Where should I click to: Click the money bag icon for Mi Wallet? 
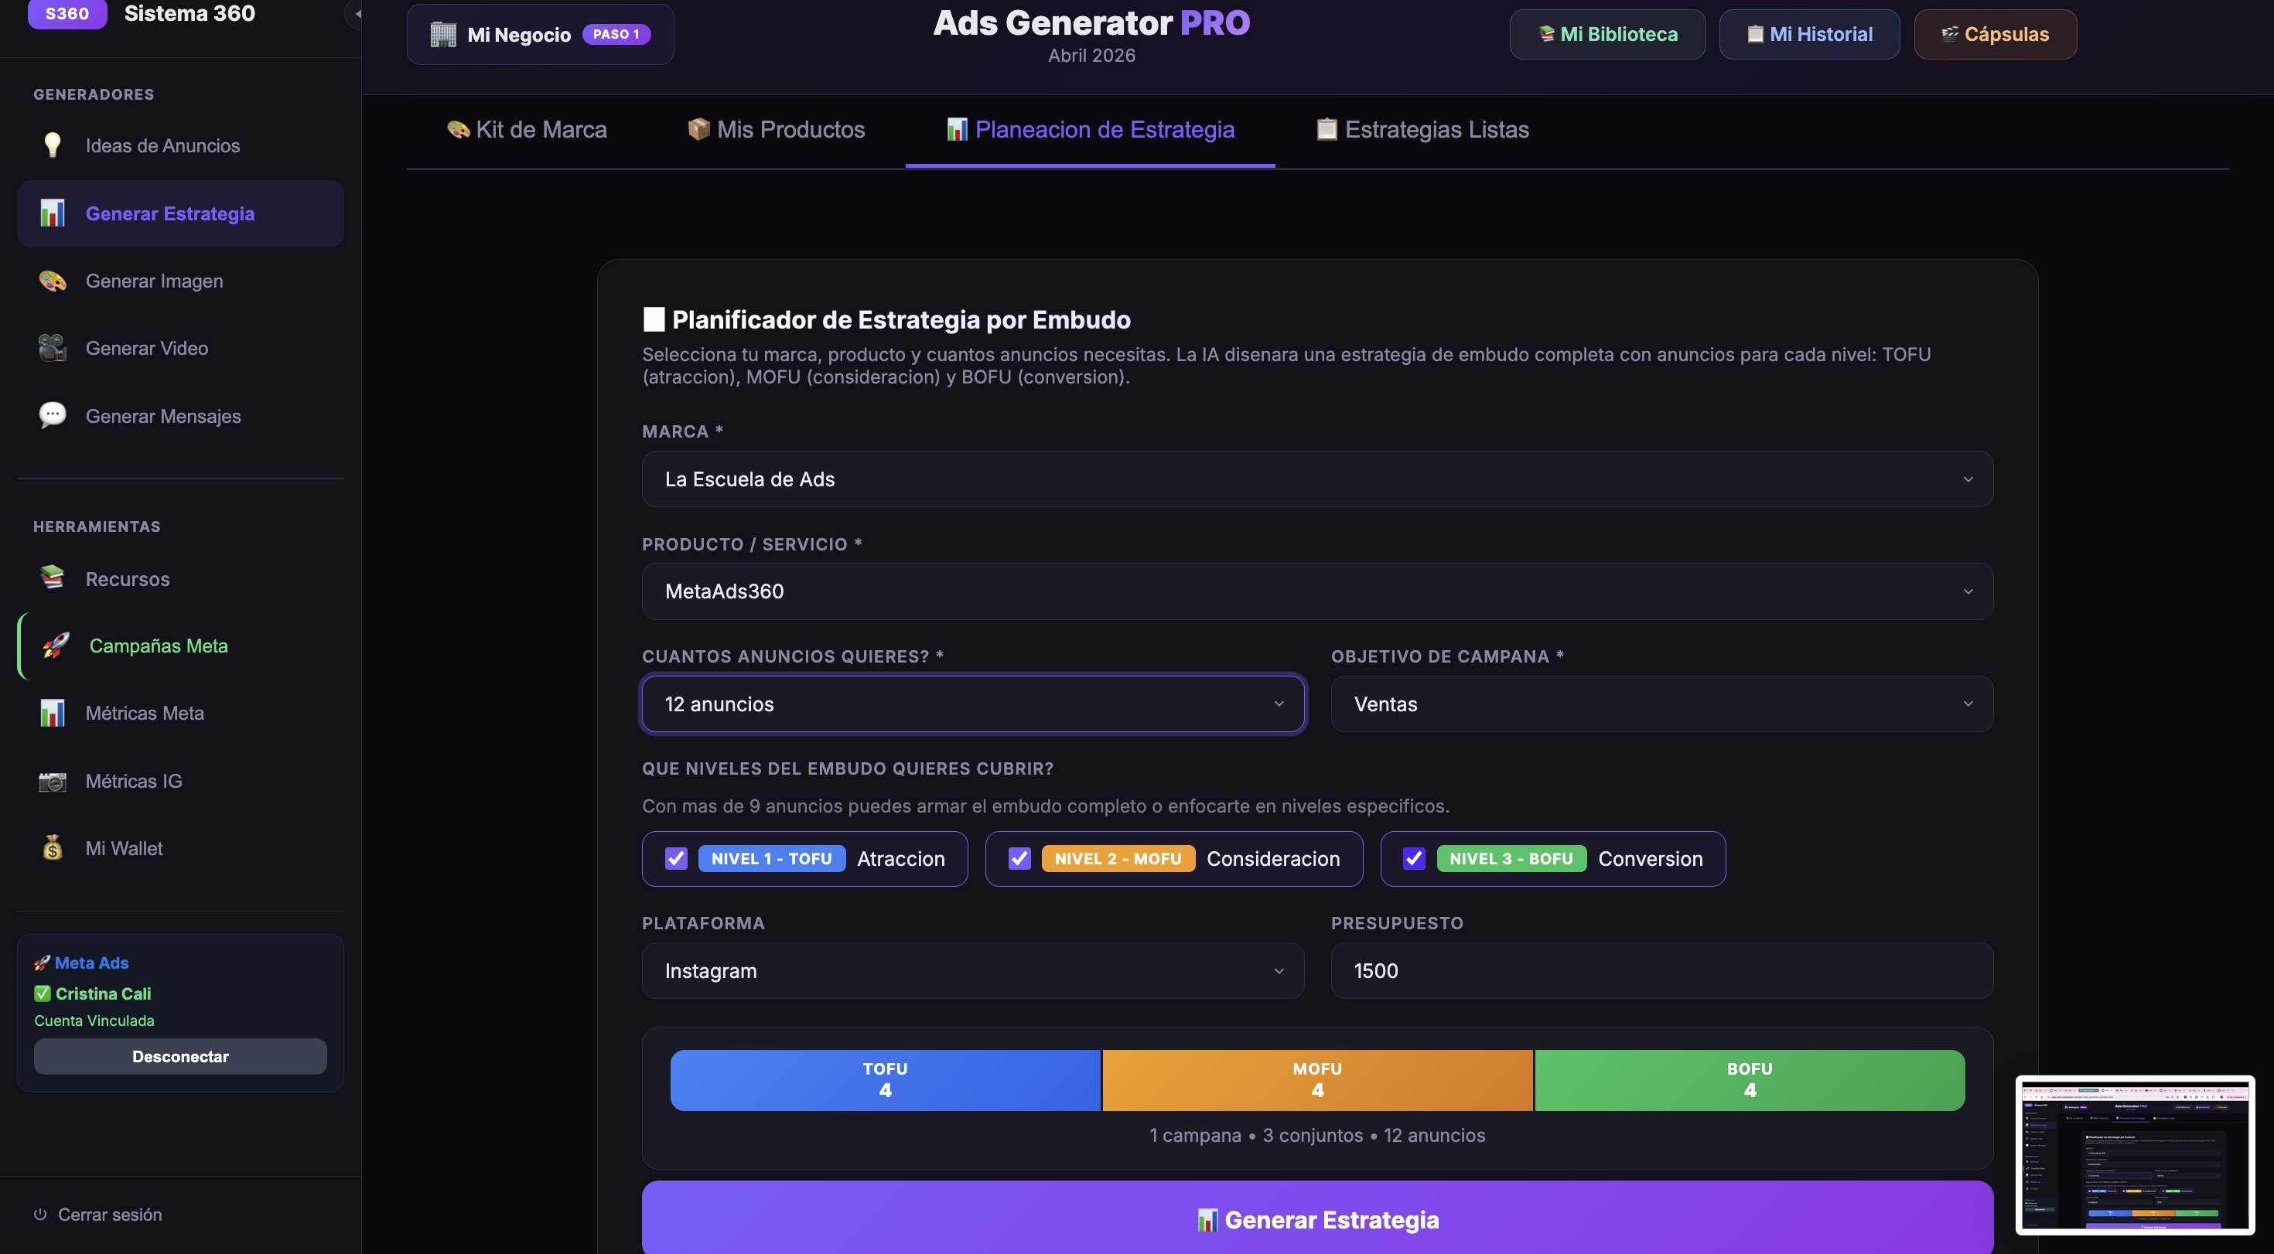[x=52, y=848]
